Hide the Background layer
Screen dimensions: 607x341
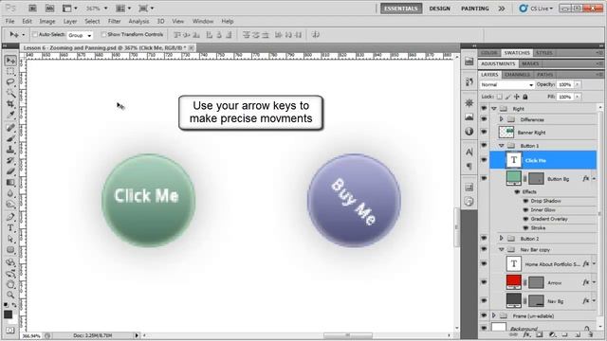(484, 328)
